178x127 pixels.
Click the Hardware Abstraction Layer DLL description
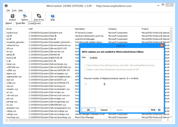[89, 36]
